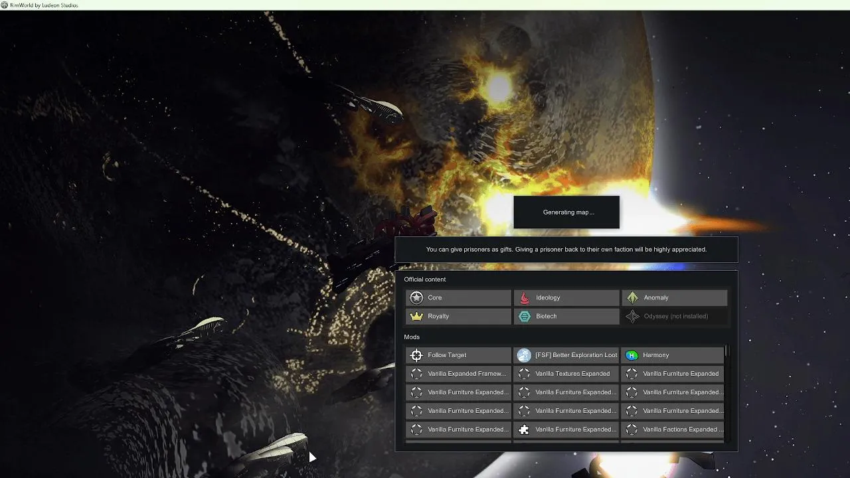Screen dimensions: 850x478
Task: Click the Vanilla Factions Expanded mod icon
Action: tap(632, 430)
